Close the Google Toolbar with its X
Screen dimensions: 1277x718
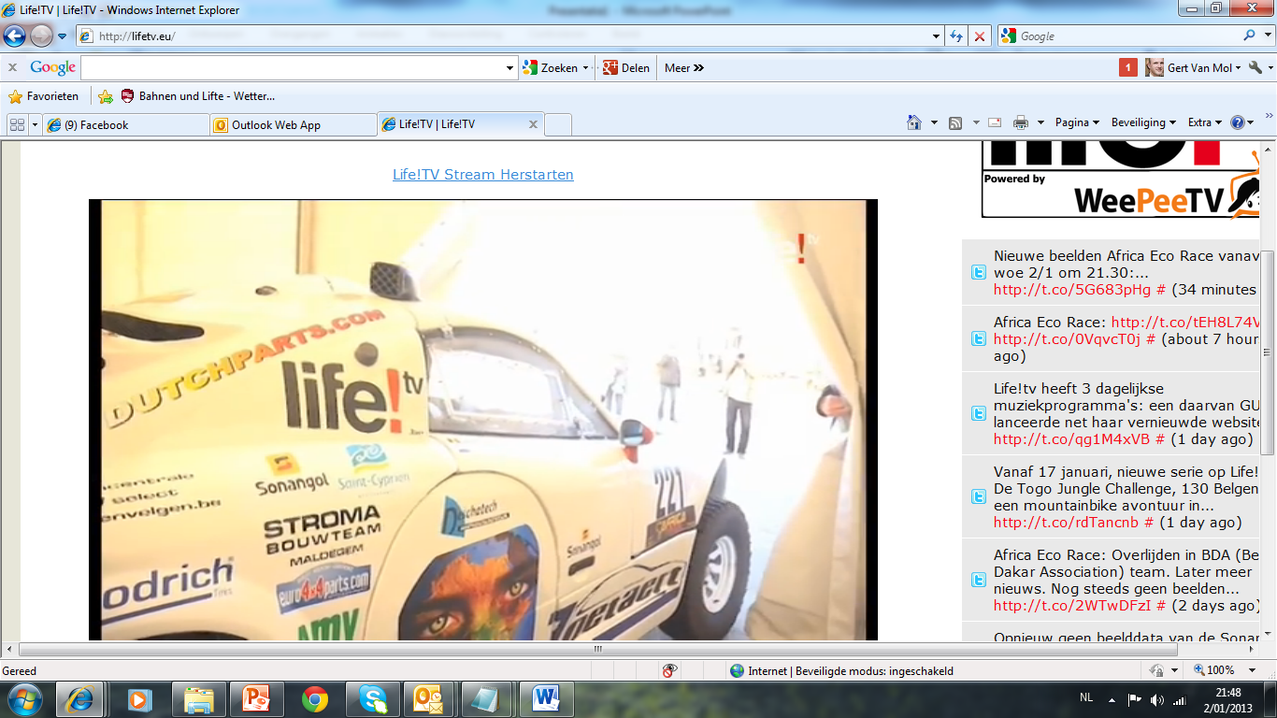point(12,67)
